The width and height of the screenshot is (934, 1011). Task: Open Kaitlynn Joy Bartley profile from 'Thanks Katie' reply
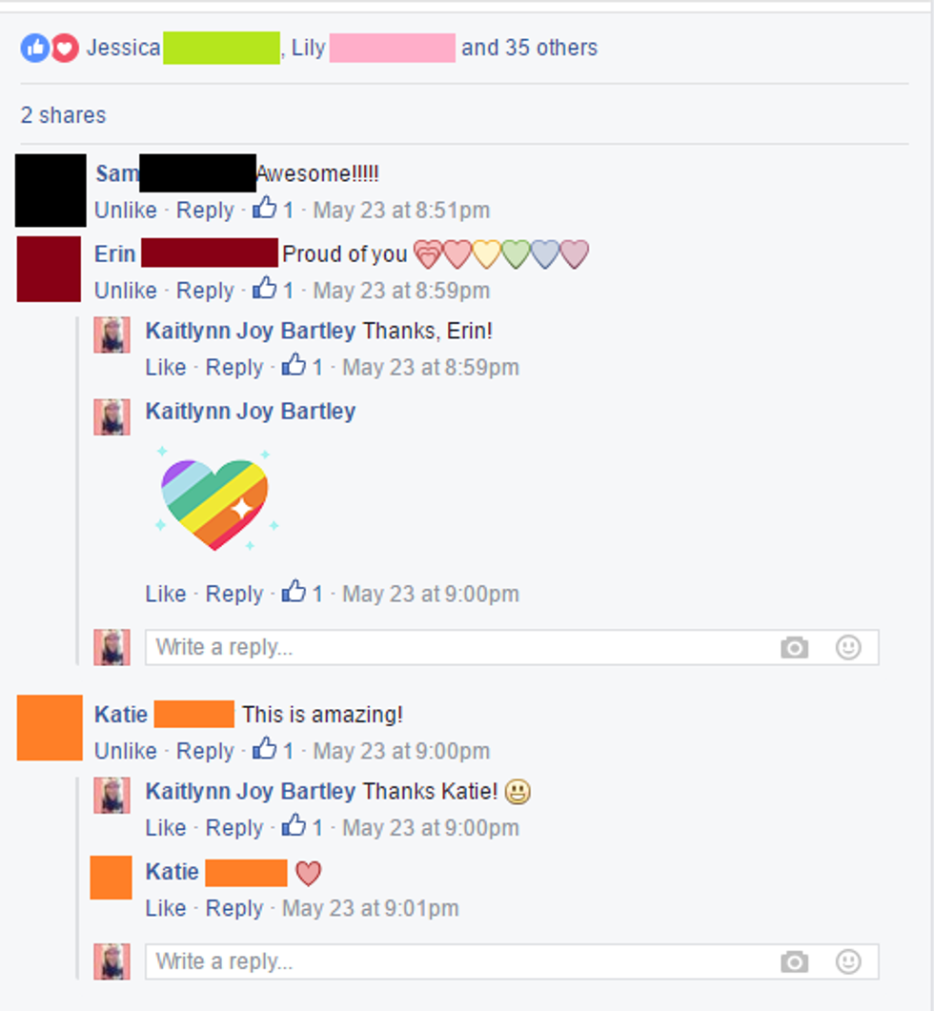(x=251, y=791)
